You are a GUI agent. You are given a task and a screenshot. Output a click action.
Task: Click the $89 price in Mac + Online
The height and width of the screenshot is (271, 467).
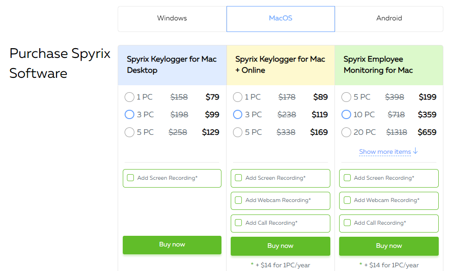[321, 97]
